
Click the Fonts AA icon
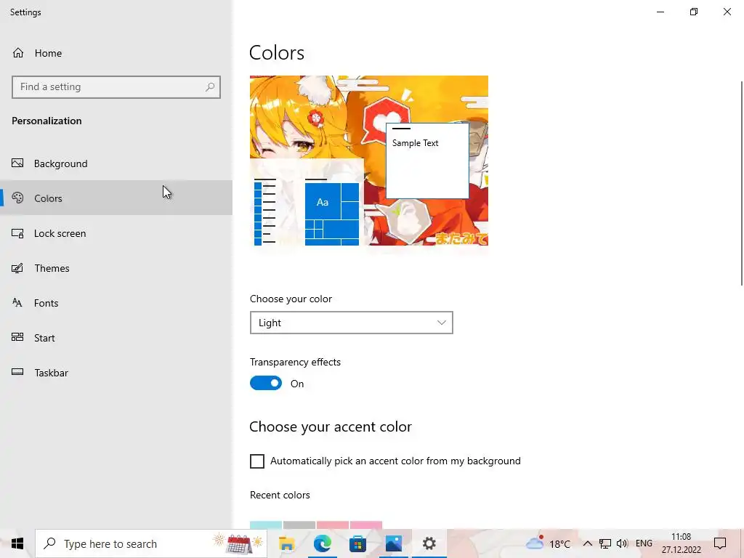click(17, 303)
